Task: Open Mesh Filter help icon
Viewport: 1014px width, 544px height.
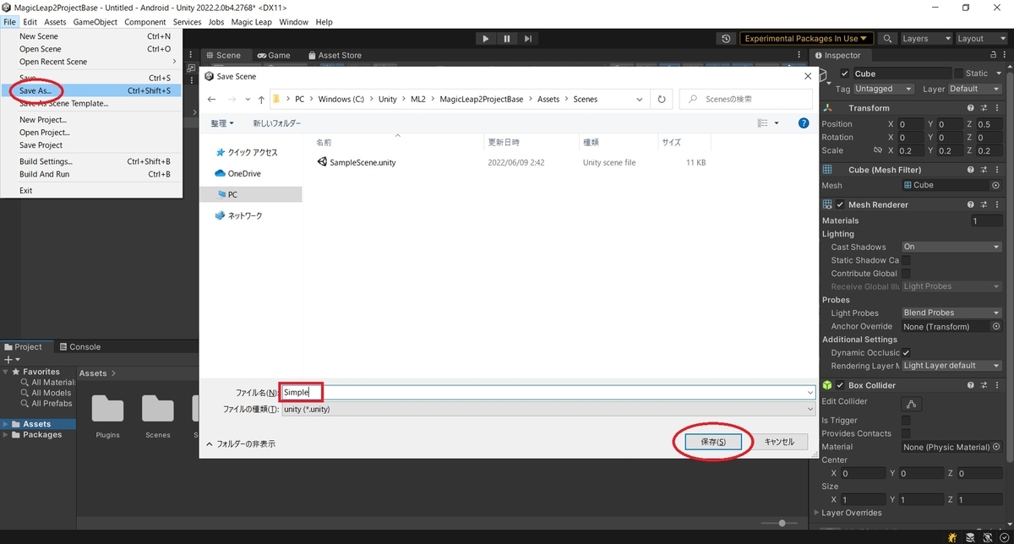Action: (x=971, y=170)
